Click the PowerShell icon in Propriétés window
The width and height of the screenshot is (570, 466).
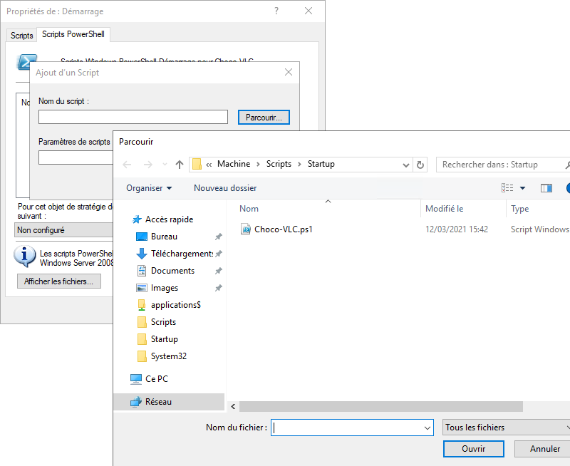26,62
